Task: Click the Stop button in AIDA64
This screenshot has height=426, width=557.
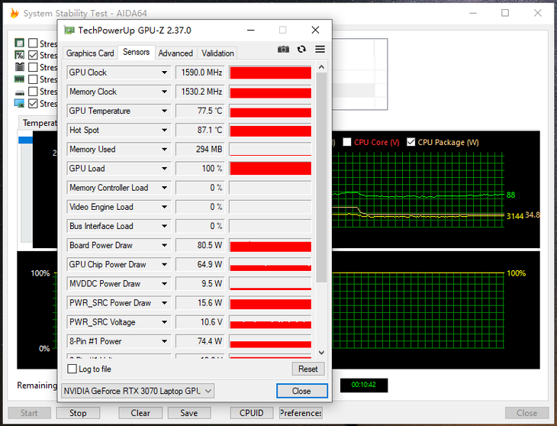Action: 78,413
